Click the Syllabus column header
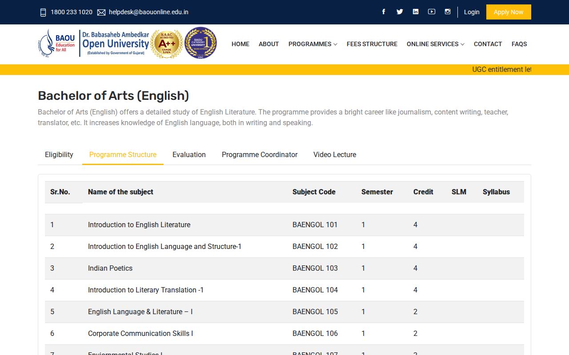Screen dimensions: 569x355 [496, 192]
